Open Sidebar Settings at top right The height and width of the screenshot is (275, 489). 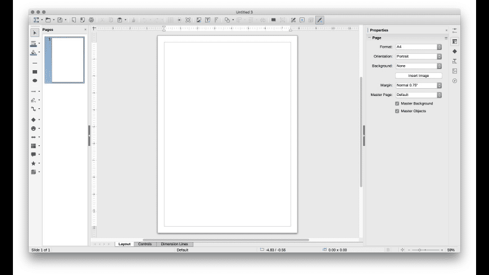tap(455, 30)
